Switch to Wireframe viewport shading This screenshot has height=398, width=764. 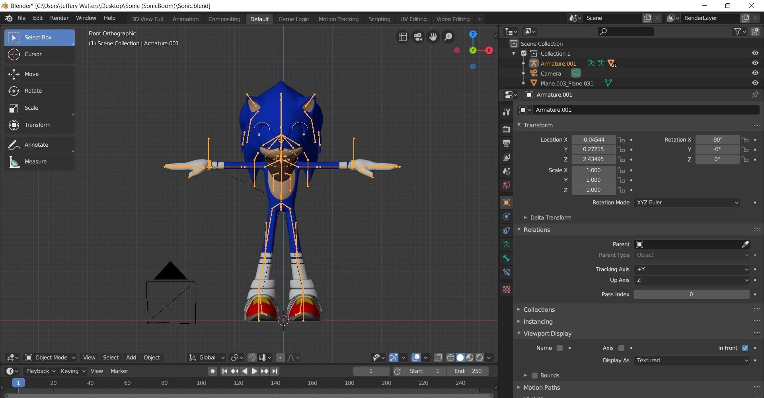(x=450, y=358)
